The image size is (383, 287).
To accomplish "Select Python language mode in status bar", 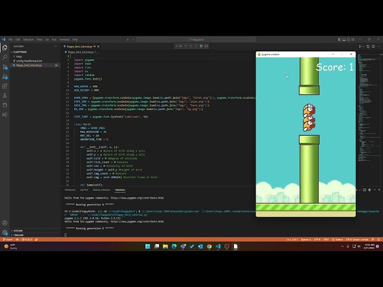I will click(339, 239).
